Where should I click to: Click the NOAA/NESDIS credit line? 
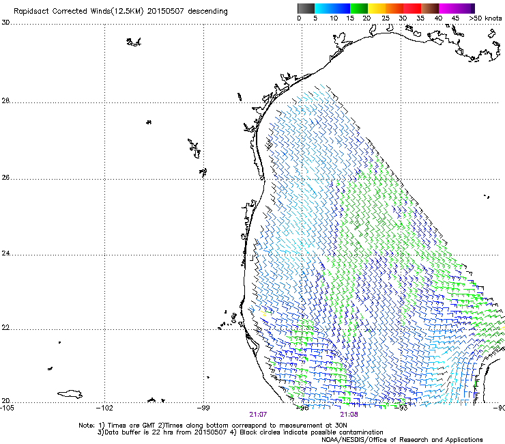click(x=402, y=440)
